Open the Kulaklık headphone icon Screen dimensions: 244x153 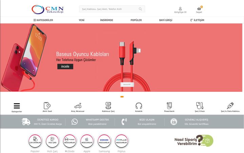point(139,106)
